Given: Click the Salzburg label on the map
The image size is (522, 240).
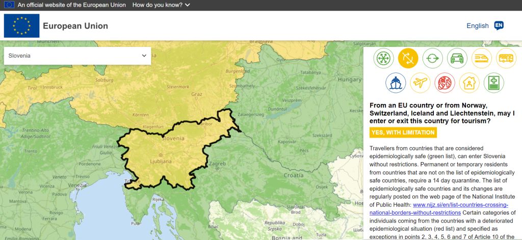Looking at the screenshot, I should pos(104,80).
